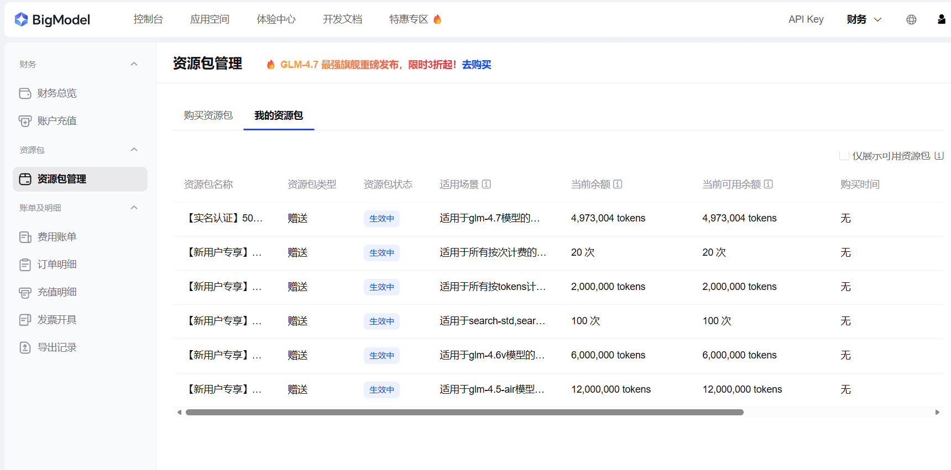
Task: Open the user profile icon
Action: pos(941,19)
